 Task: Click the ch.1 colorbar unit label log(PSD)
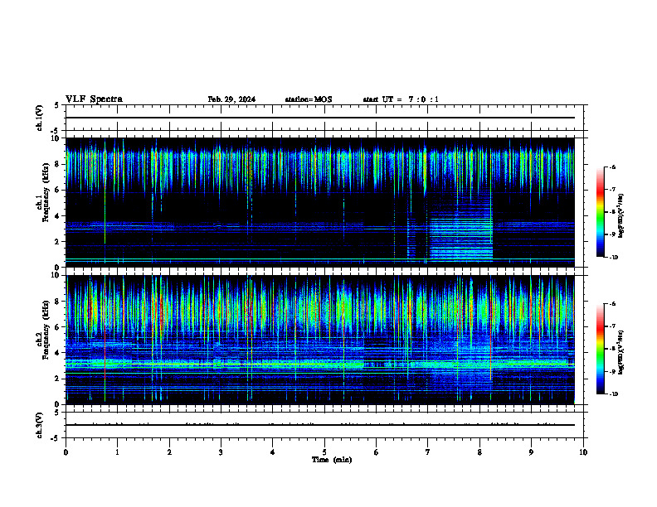pyautogui.click(x=621, y=216)
